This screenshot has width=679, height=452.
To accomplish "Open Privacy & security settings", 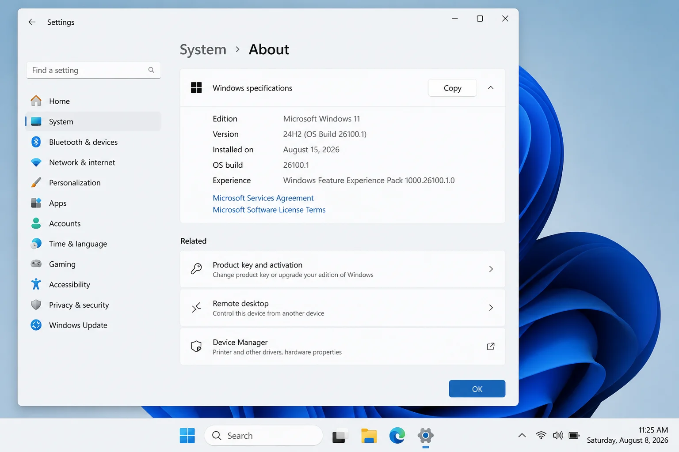I will [93, 305].
